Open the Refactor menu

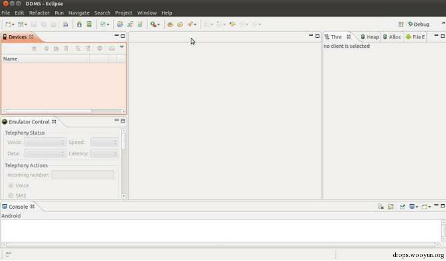39,13
